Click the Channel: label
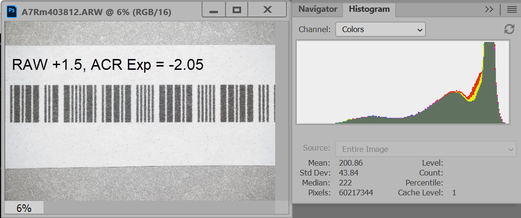 (x=315, y=29)
